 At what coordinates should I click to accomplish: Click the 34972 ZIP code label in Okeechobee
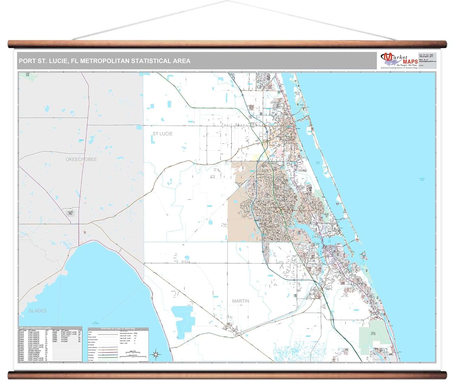81,140
